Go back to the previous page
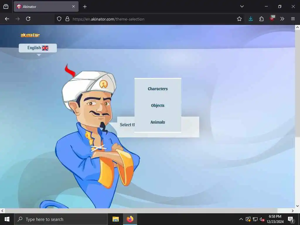This screenshot has height=225, width=300. [7, 19]
